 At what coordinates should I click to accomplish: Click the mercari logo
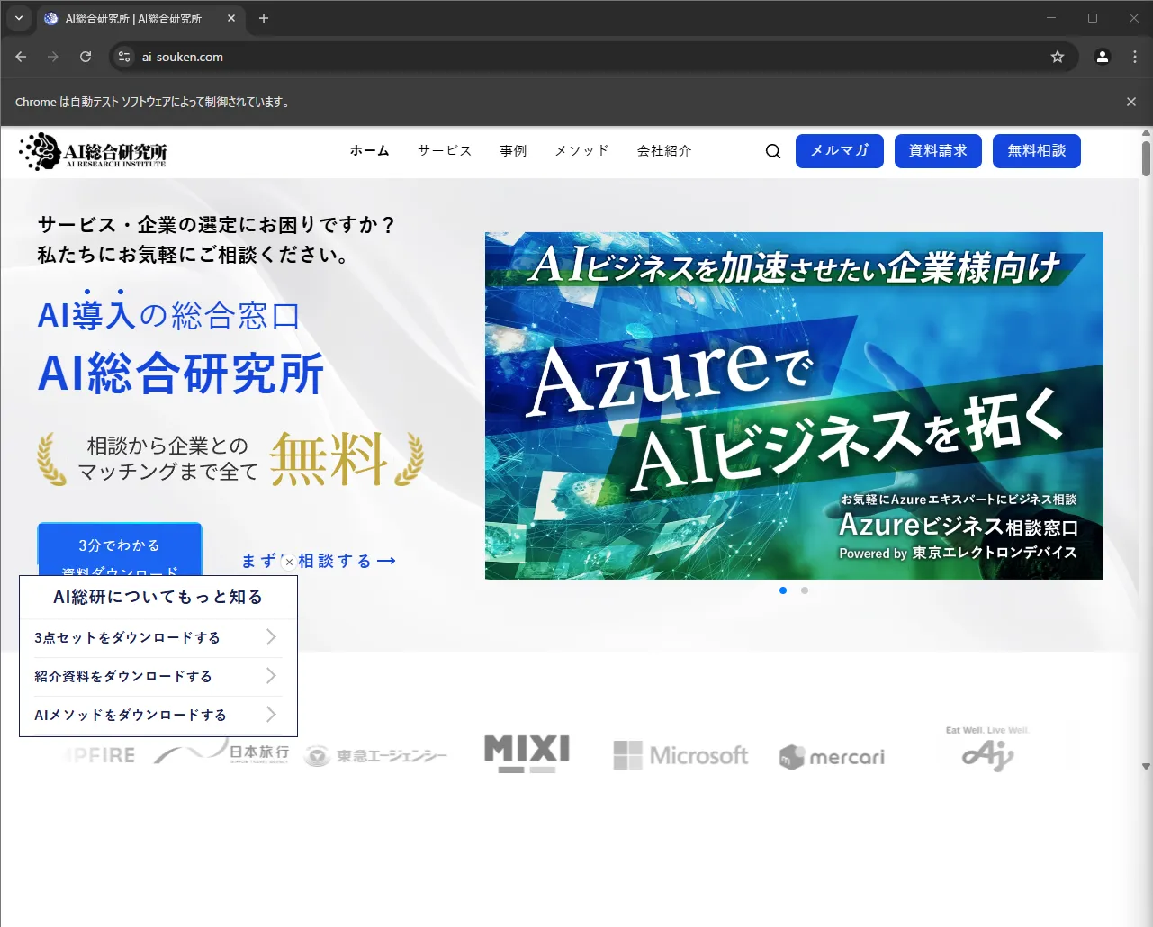tap(833, 757)
